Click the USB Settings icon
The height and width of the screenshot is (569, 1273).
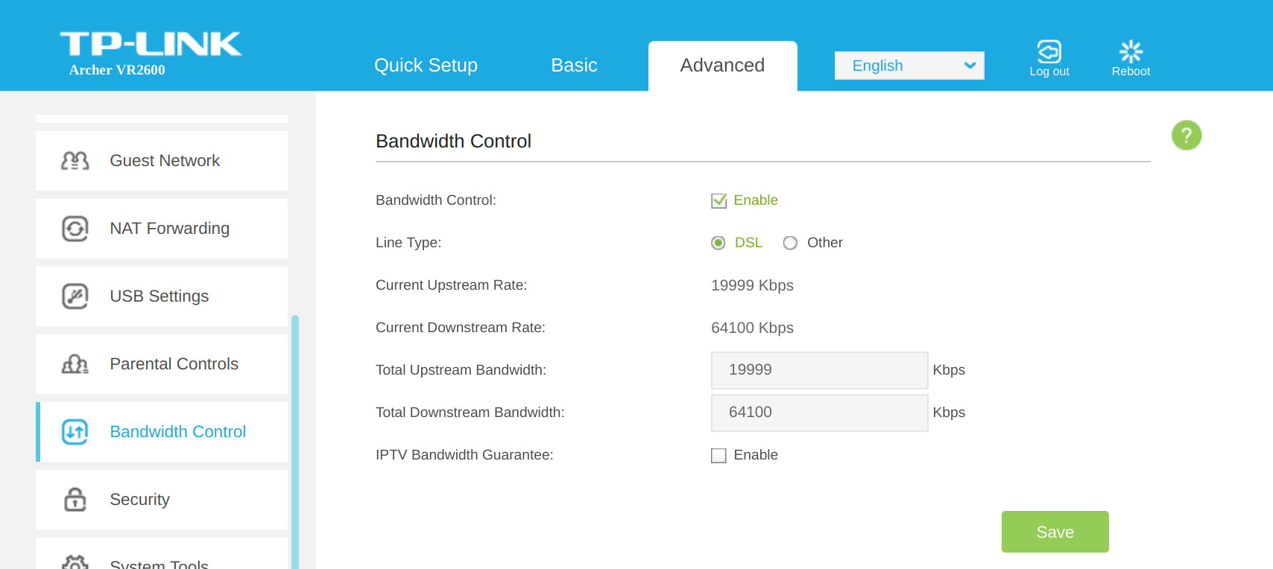coord(75,296)
